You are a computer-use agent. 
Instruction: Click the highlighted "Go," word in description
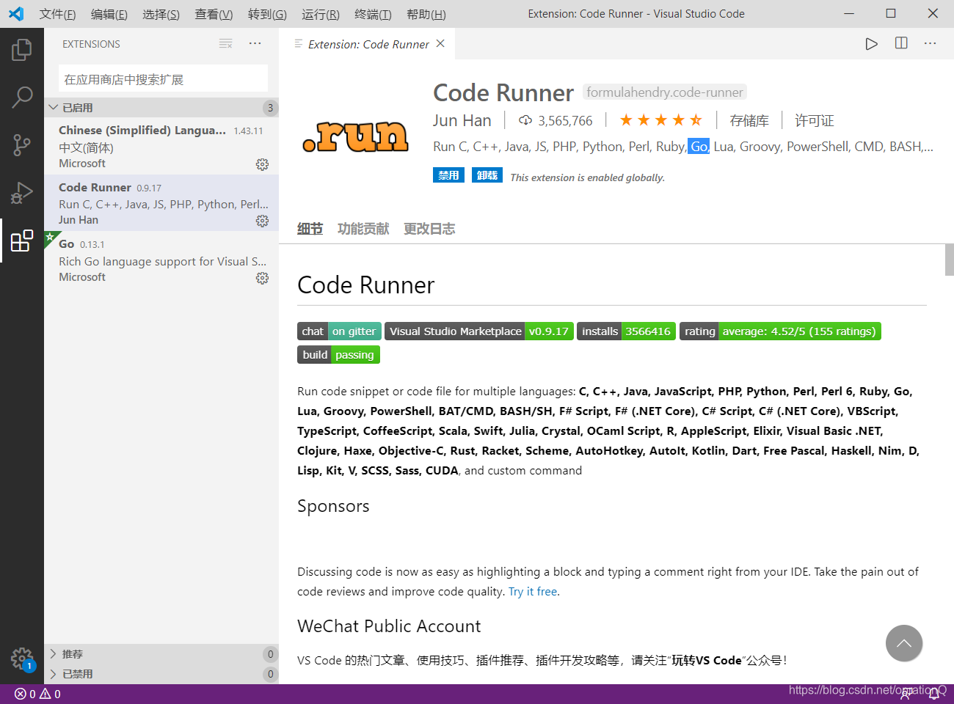(699, 147)
